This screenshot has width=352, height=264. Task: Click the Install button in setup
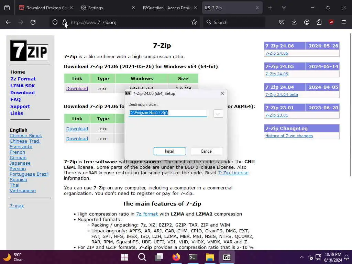pyautogui.click(x=170, y=151)
